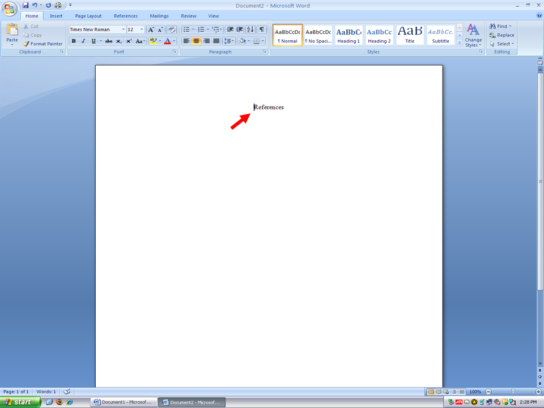
Task: Click the zoom slider handle
Action: [x=513, y=392]
